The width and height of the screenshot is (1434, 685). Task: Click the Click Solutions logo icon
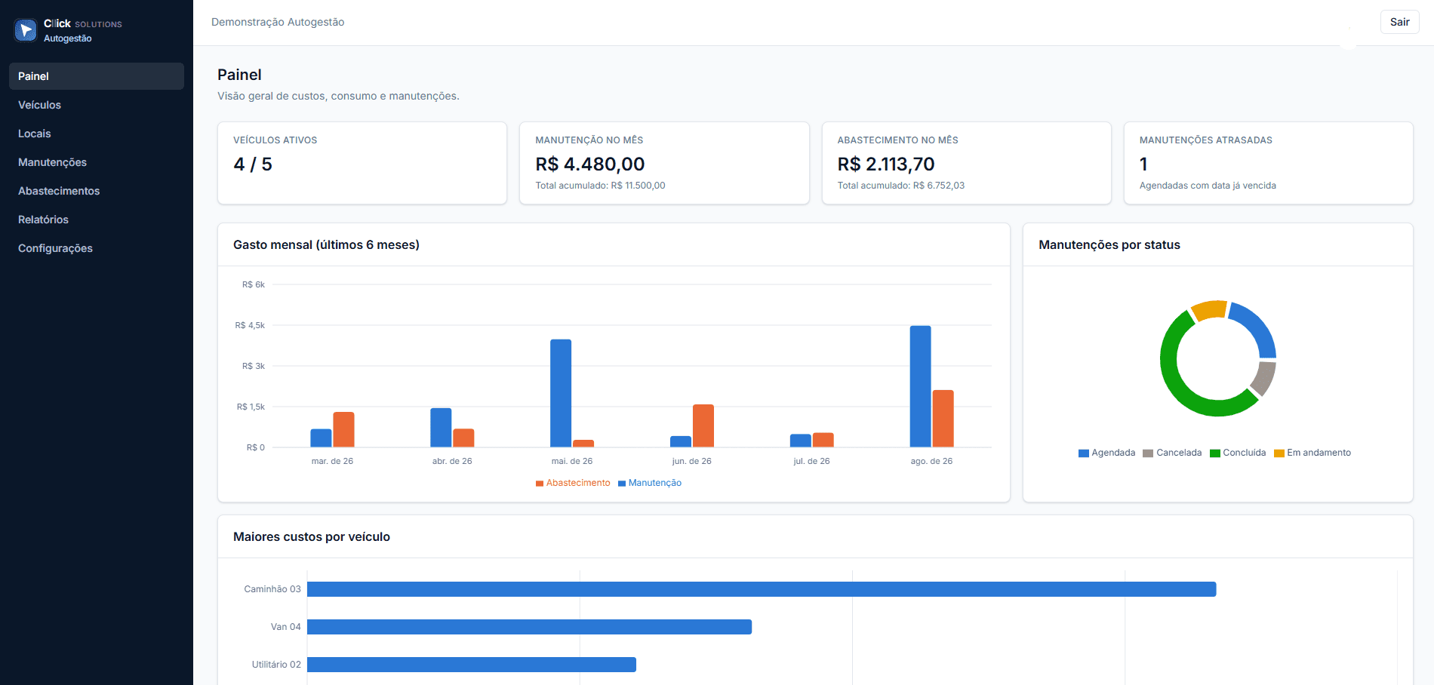tap(26, 30)
